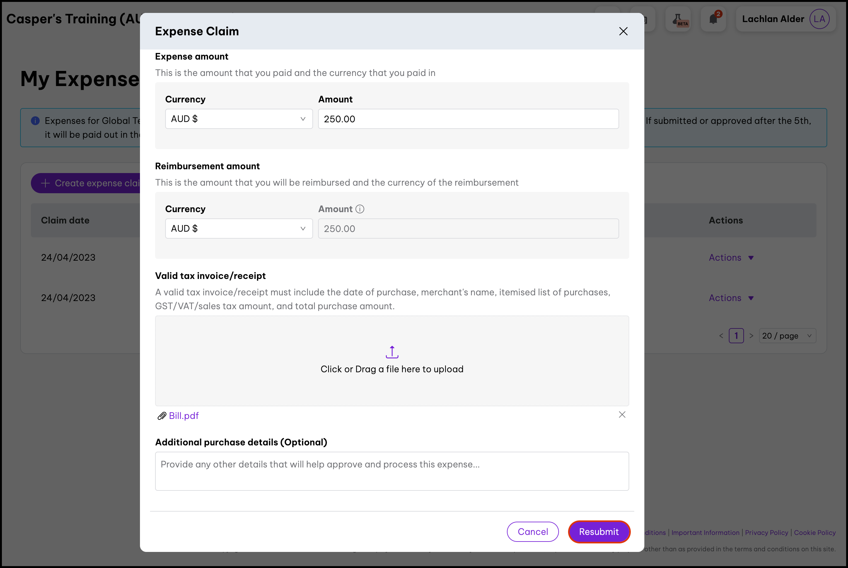Viewport: 848px width, 568px height.
Task: Remove the Bill.pdf attachment
Action: 622,414
